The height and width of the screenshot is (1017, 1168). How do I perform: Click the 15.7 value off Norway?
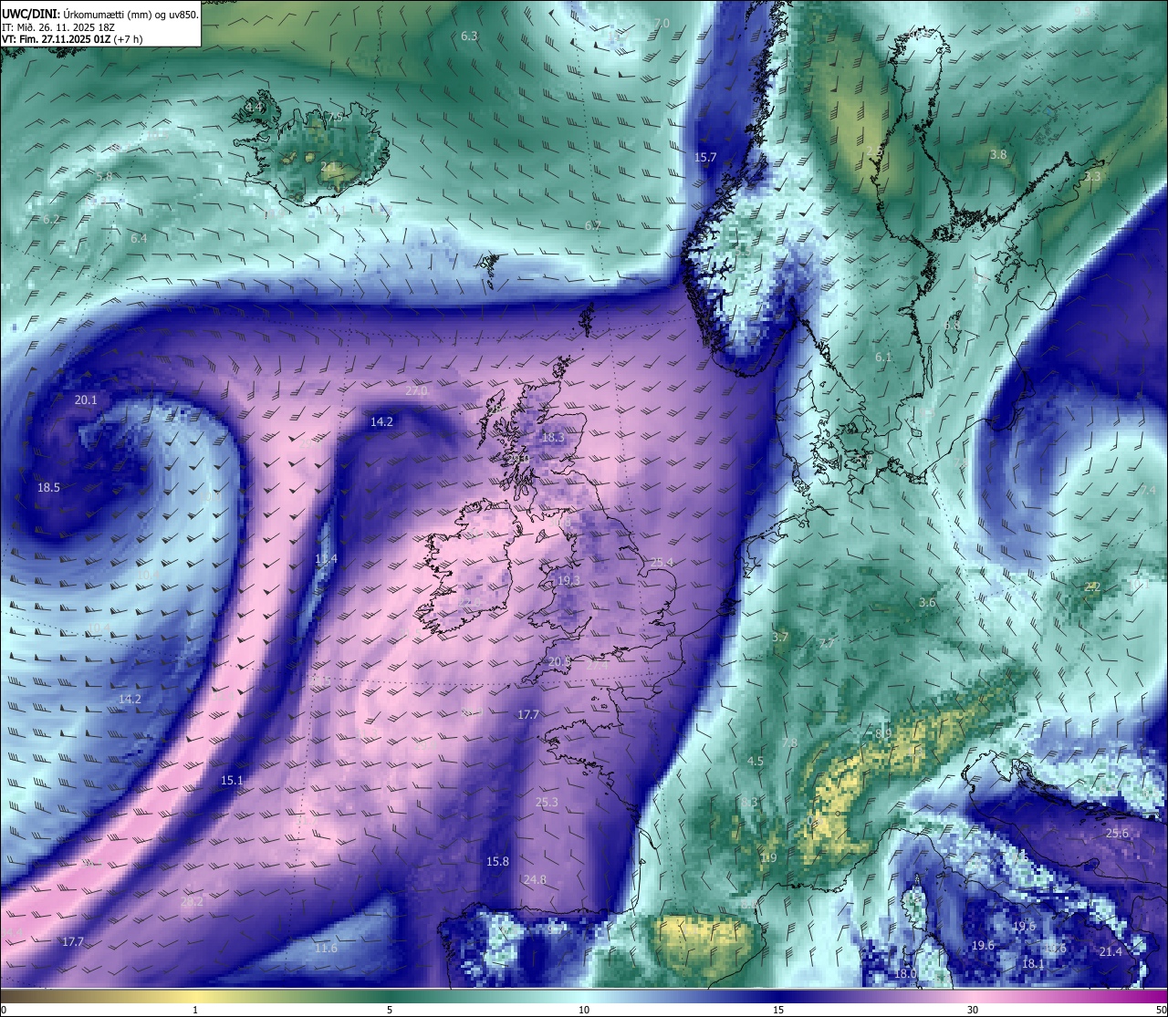tap(705, 157)
